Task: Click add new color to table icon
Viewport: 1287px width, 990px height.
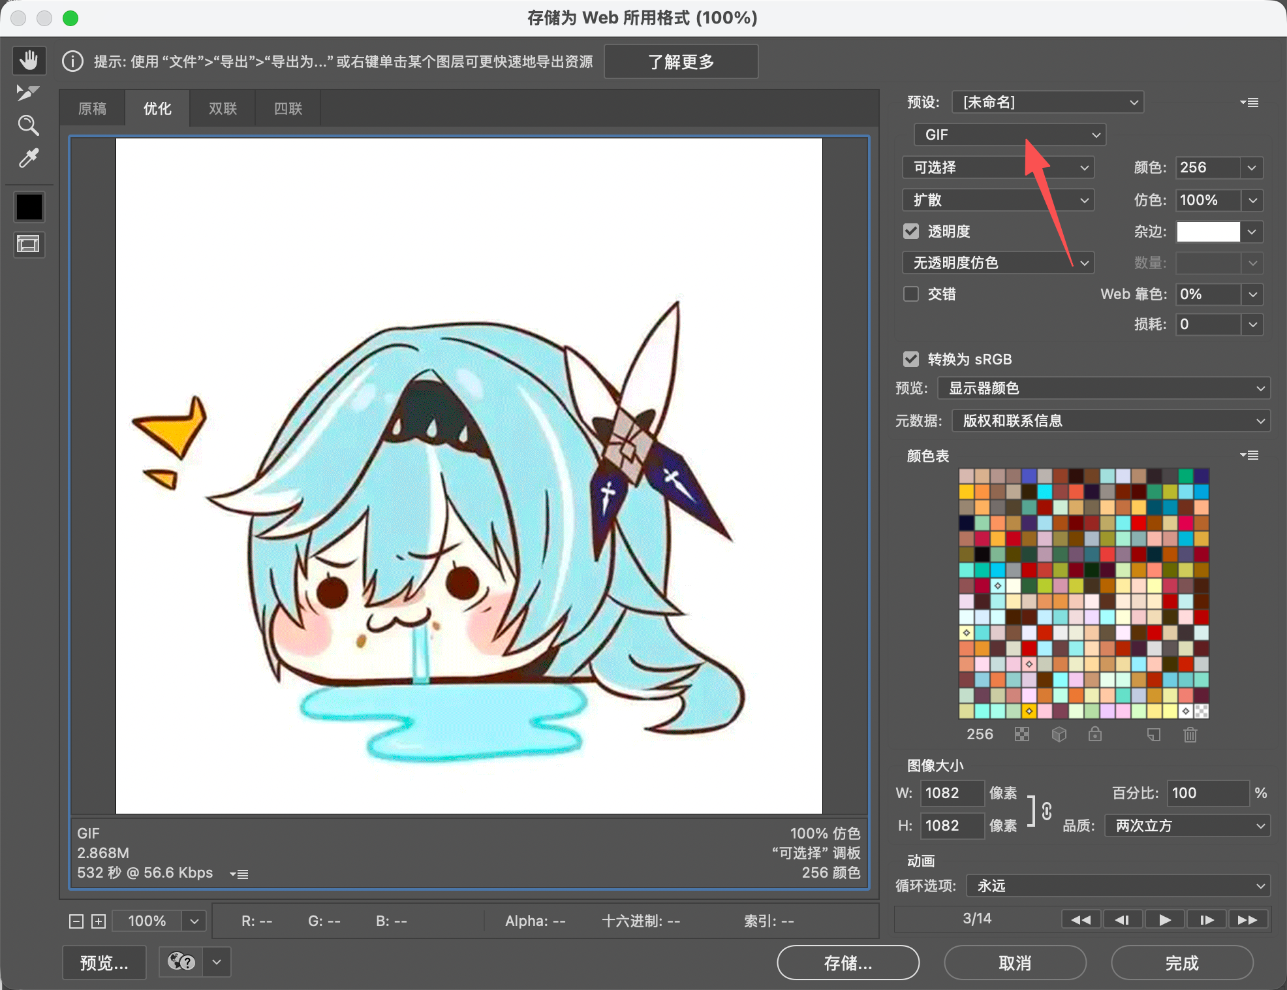Action: pyautogui.click(x=1154, y=735)
